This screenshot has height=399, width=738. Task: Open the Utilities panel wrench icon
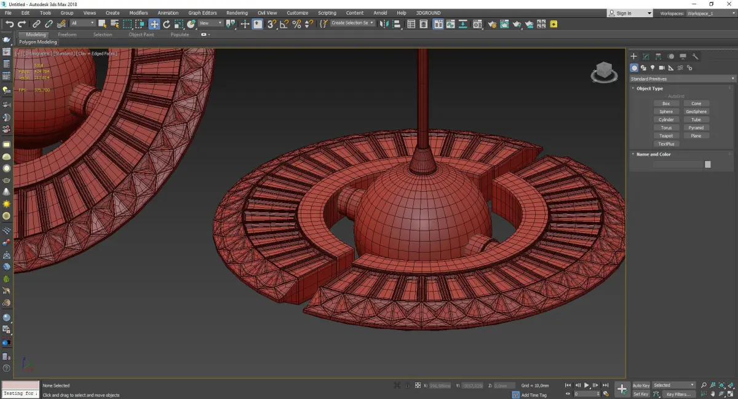click(695, 57)
